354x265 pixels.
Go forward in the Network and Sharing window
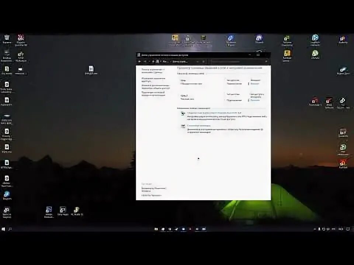(145, 61)
